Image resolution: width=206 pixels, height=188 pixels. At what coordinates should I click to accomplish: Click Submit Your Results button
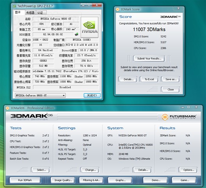coord(149,58)
